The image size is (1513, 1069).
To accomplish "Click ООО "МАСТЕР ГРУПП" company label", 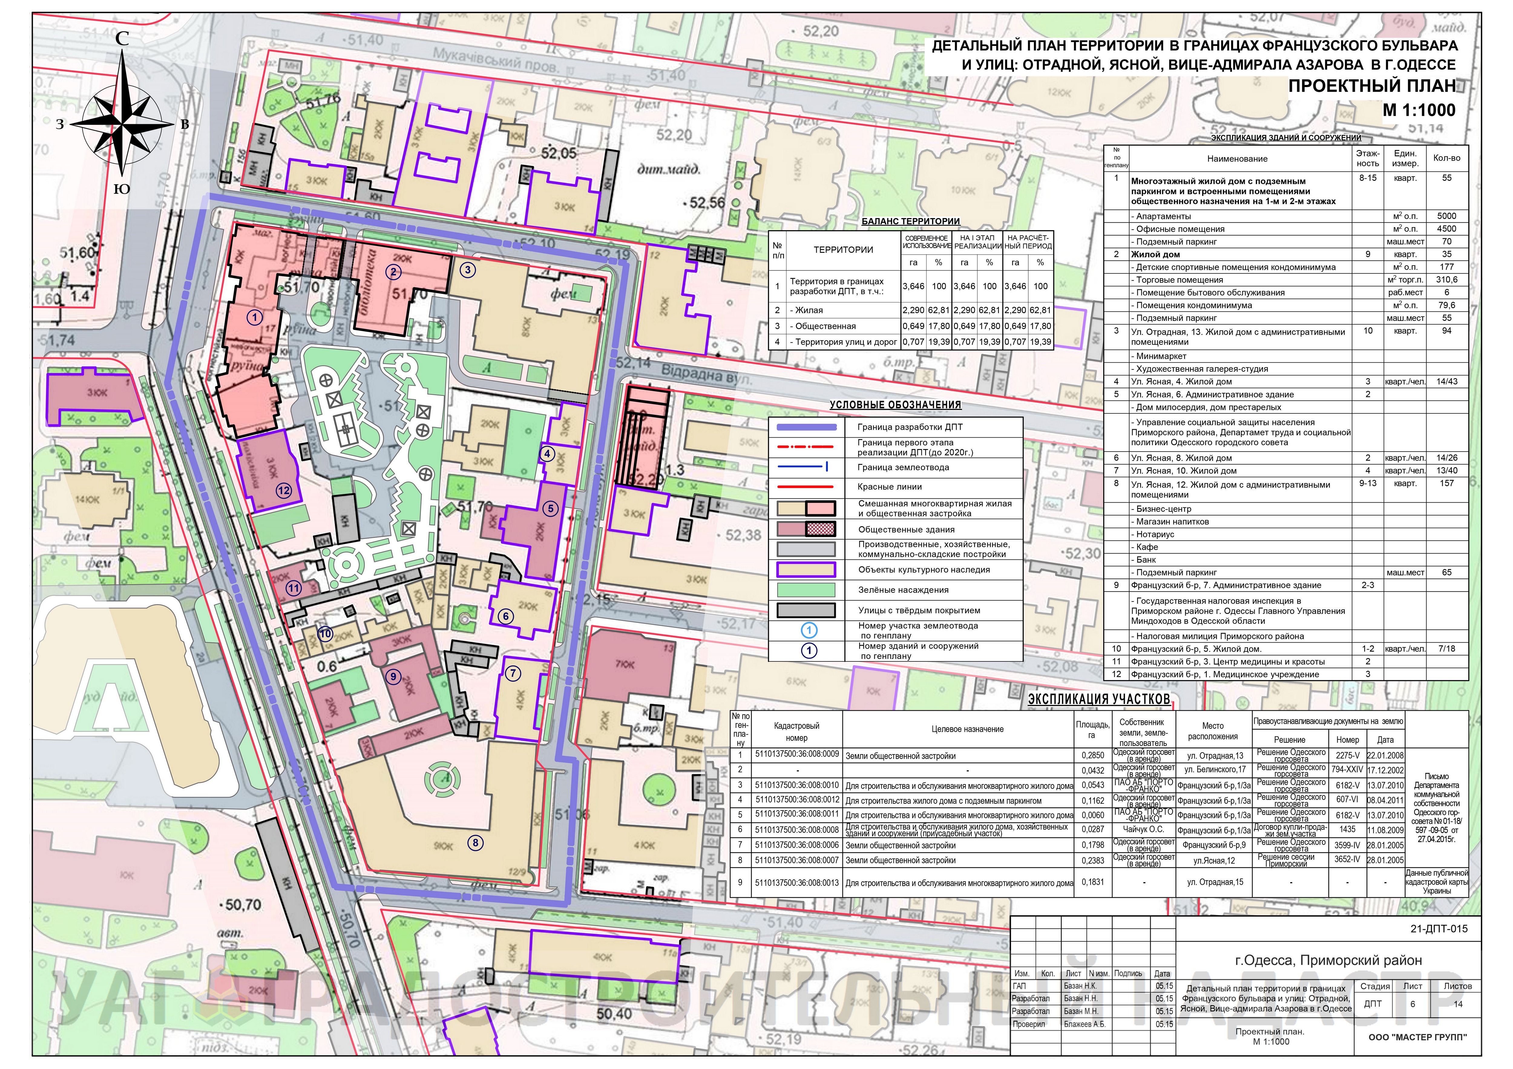I will [1417, 1037].
